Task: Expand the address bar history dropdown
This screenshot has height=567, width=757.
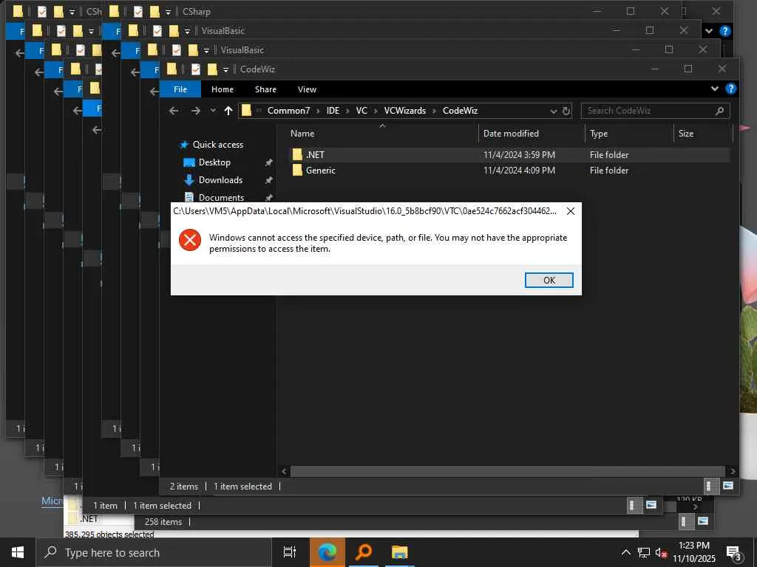Action: click(553, 111)
